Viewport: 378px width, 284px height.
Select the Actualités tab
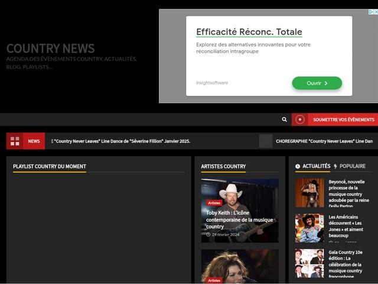(x=316, y=166)
